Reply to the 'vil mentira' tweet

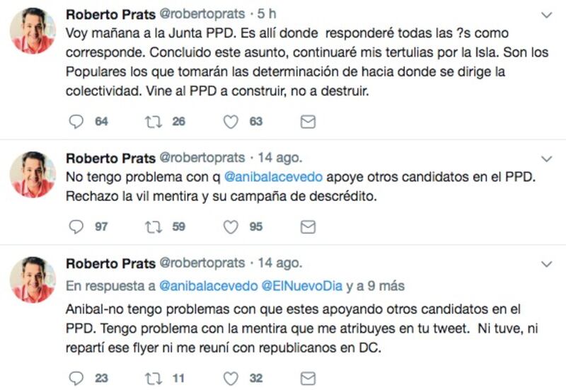pos(76,227)
